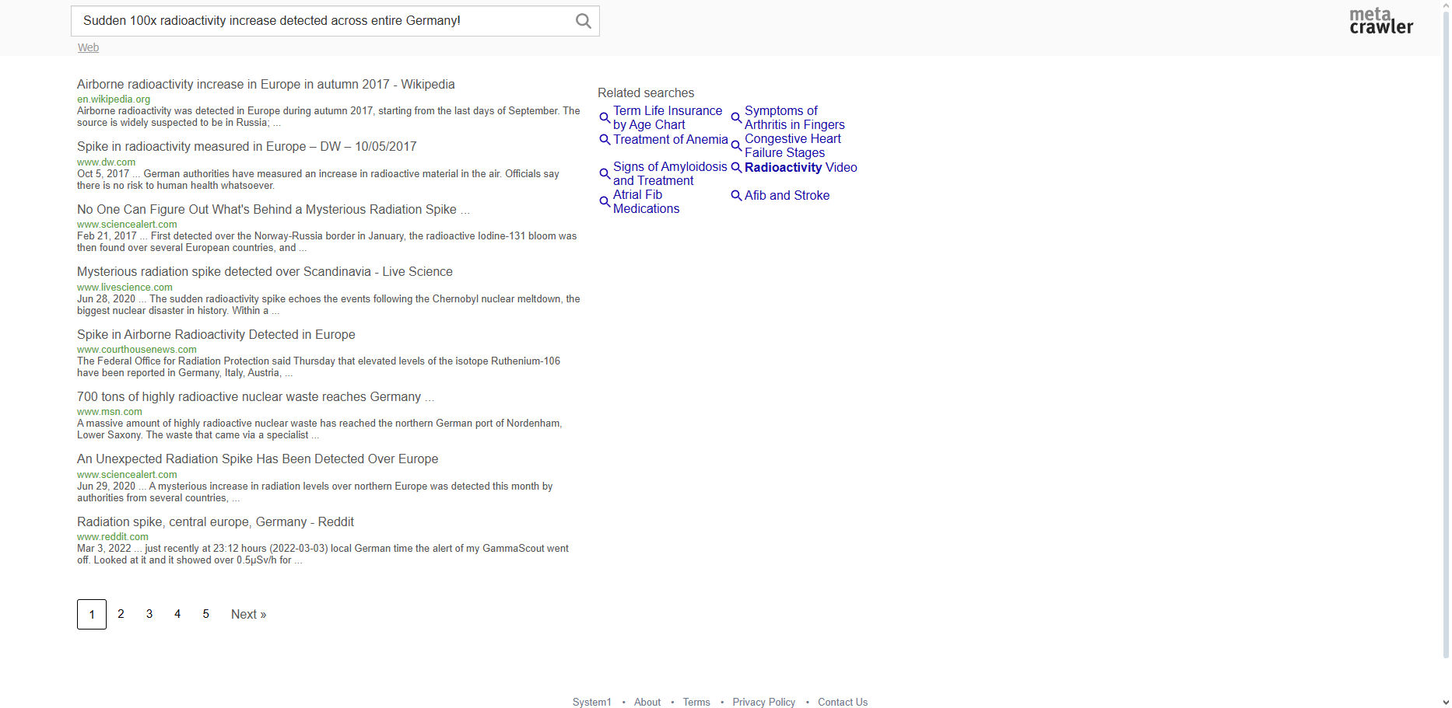Click the Next » pagination link
The image size is (1452, 708).
click(248, 615)
